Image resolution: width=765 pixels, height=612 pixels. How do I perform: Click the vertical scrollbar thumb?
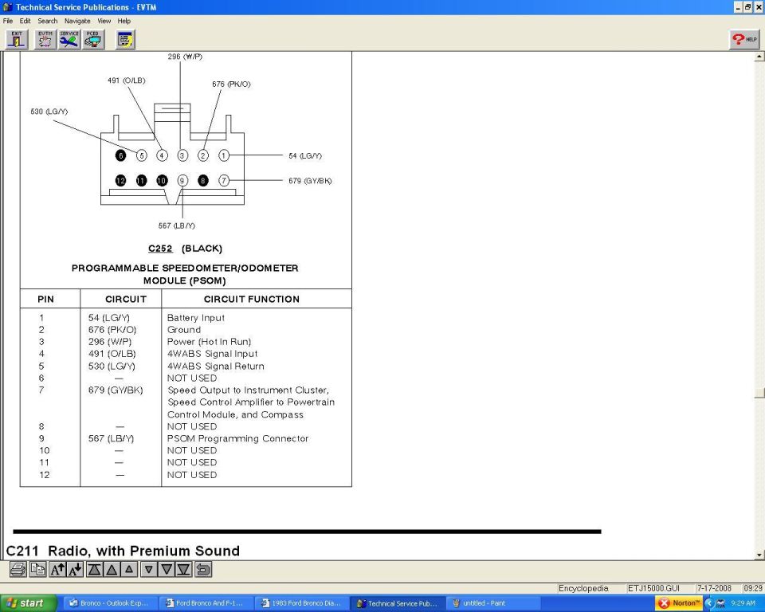759,393
